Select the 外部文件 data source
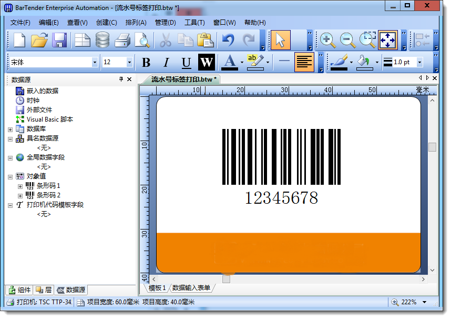Image resolution: width=451 pixels, height=319 pixels. [34, 110]
